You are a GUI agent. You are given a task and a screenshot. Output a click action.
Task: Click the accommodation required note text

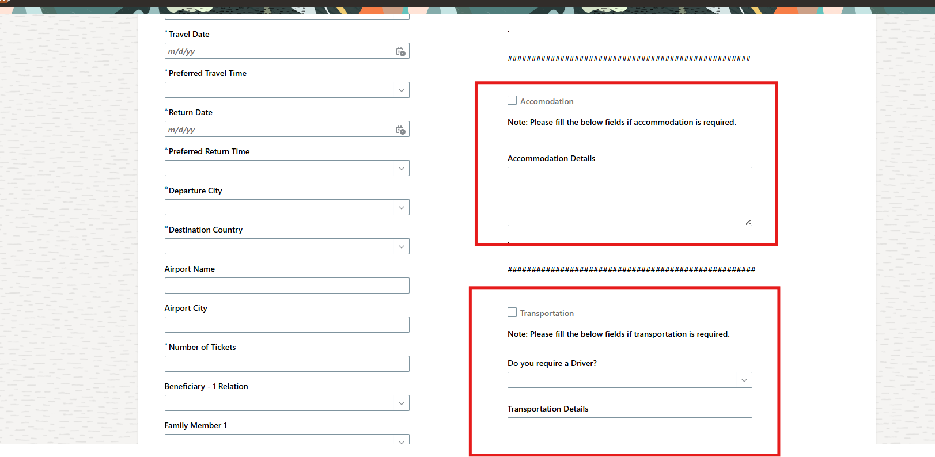(622, 123)
